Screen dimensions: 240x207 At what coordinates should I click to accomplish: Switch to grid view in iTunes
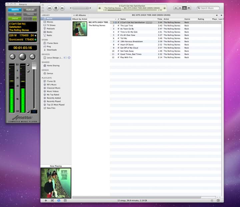(x=185, y=8)
